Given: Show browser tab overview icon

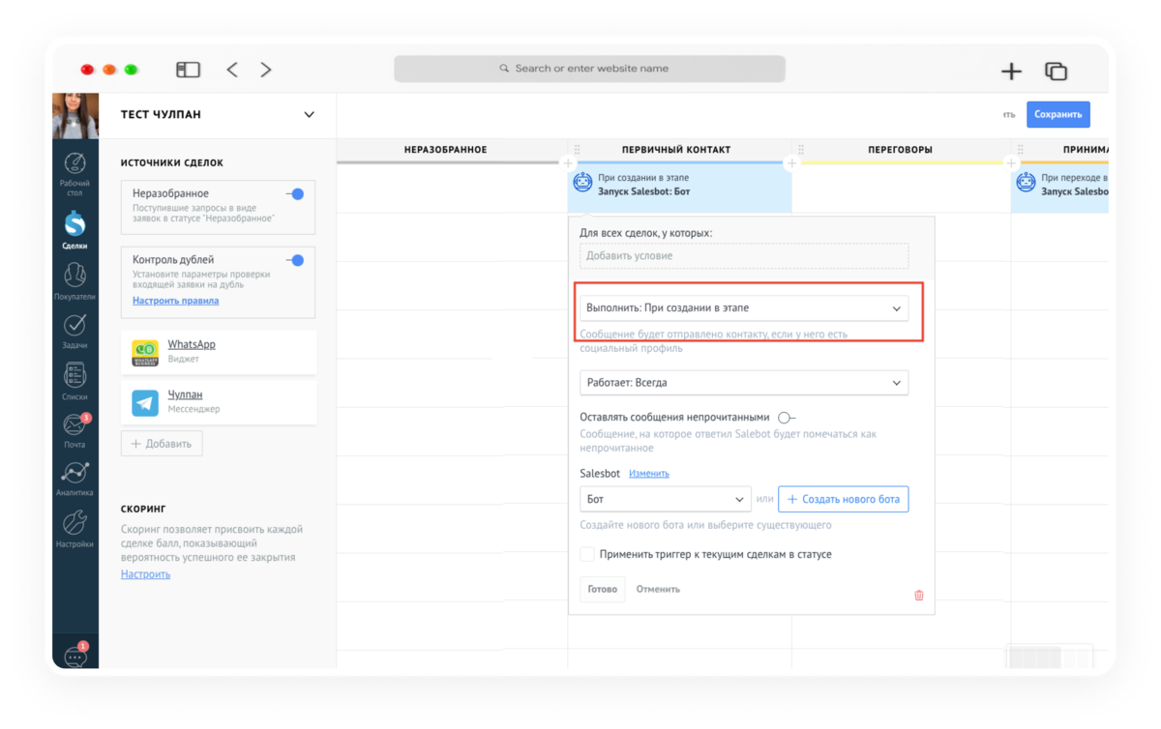Looking at the screenshot, I should (x=1056, y=71).
